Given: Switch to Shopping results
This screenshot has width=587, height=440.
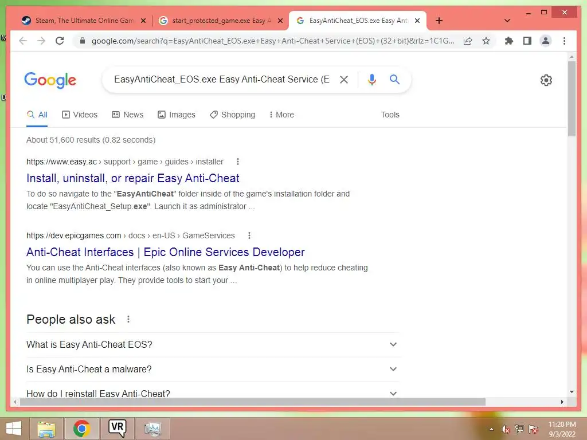Looking at the screenshot, I should pyautogui.click(x=233, y=115).
